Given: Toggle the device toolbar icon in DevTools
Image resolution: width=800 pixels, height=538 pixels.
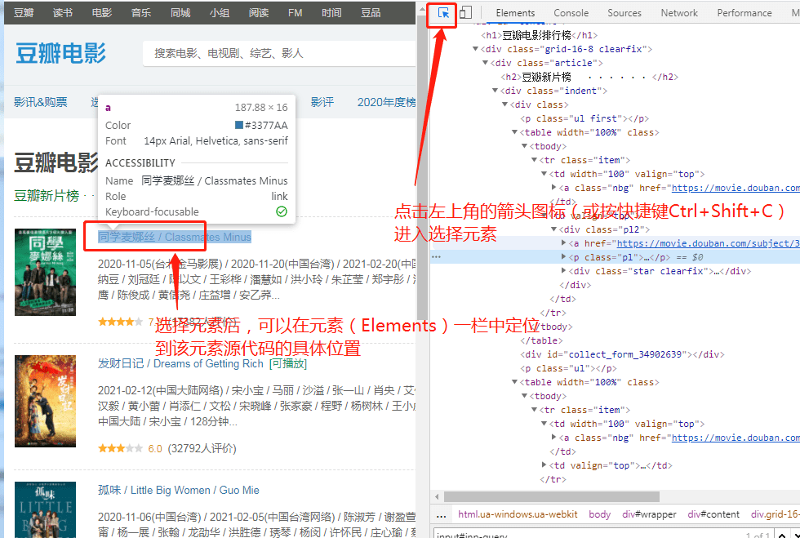Looking at the screenshot, I should click(x=465, y=13).
